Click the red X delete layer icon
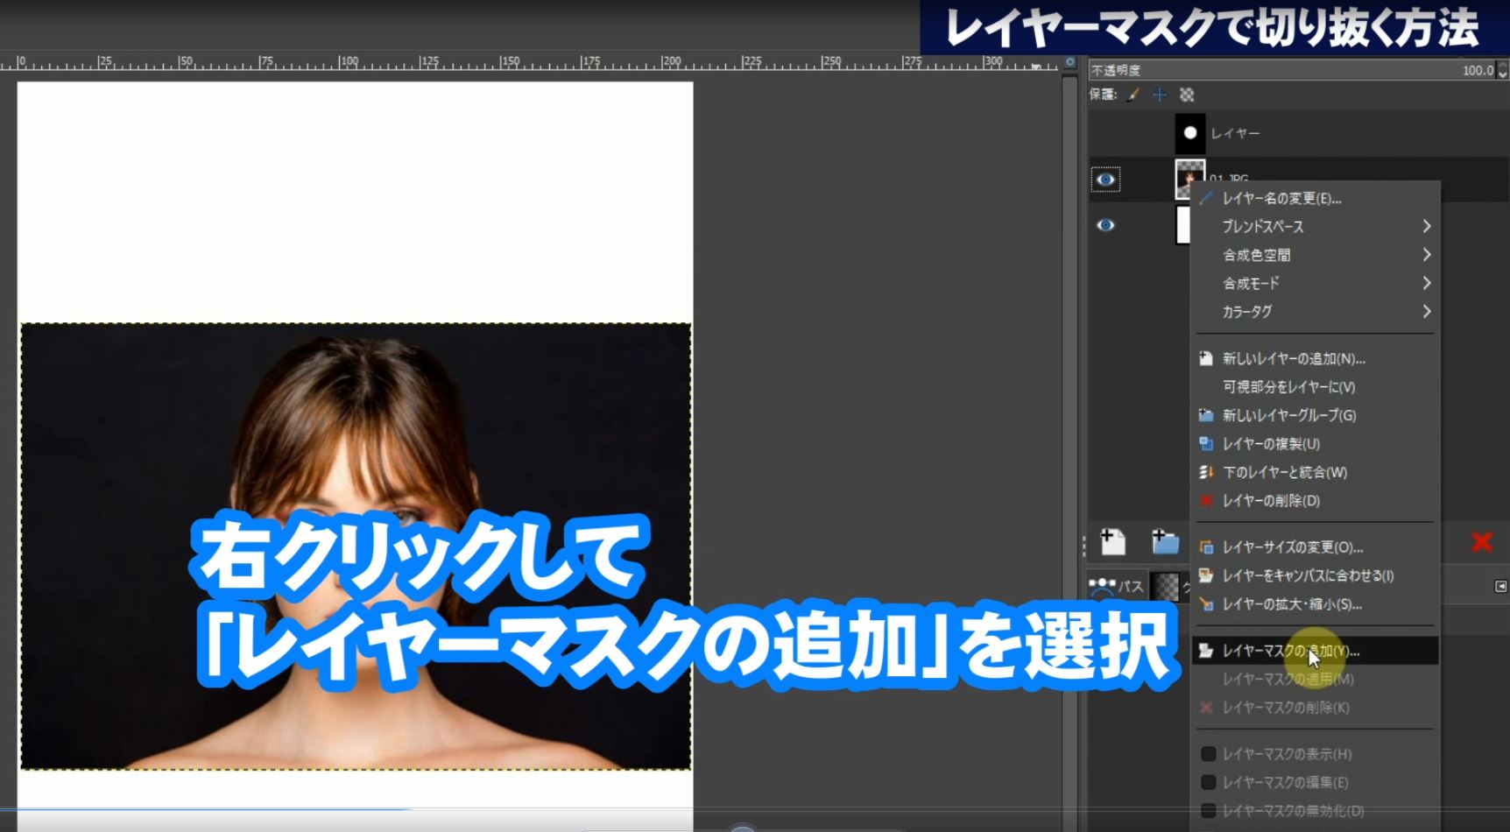 [1481, 542]
